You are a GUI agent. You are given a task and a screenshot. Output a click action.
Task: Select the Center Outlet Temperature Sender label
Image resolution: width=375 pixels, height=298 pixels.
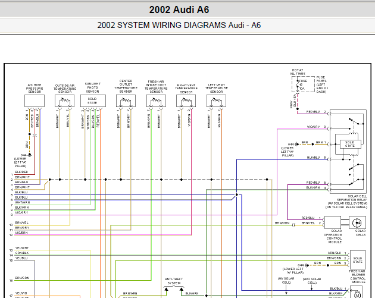click(126, 86)
